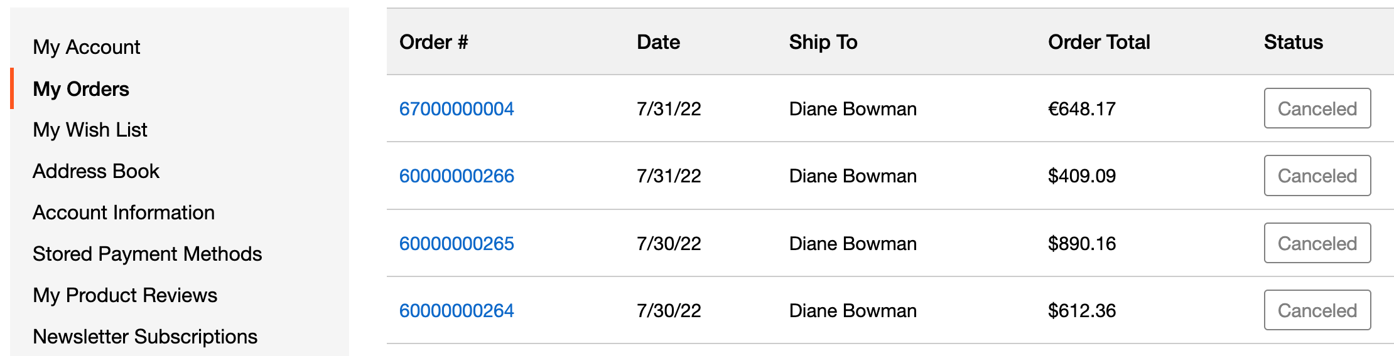Image resolution: width=1394 pixels, height=356 pixels.
Task: Click Canceled status for $890.16 order
Action: click(x=1317, y=243)
